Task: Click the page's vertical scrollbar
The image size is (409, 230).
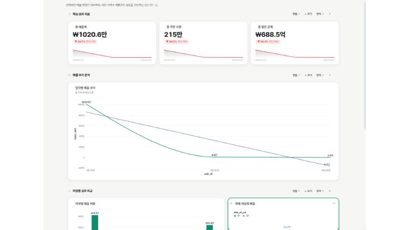Action: tap(365, 65)
